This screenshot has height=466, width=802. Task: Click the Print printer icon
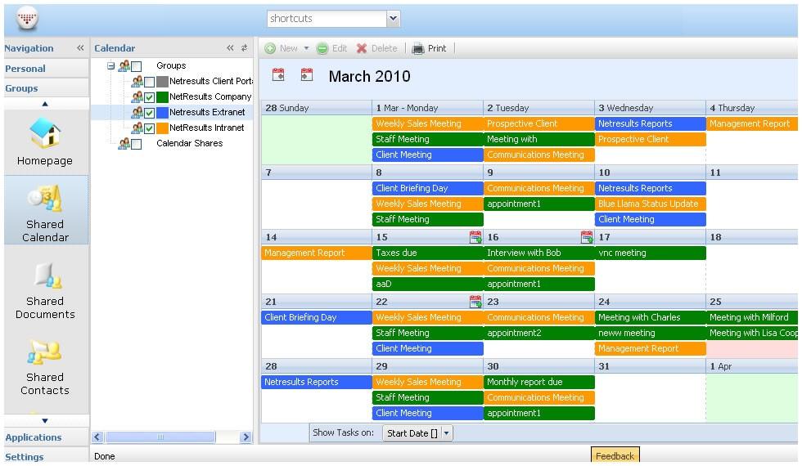pyautogui.click(x=418, y=48)
